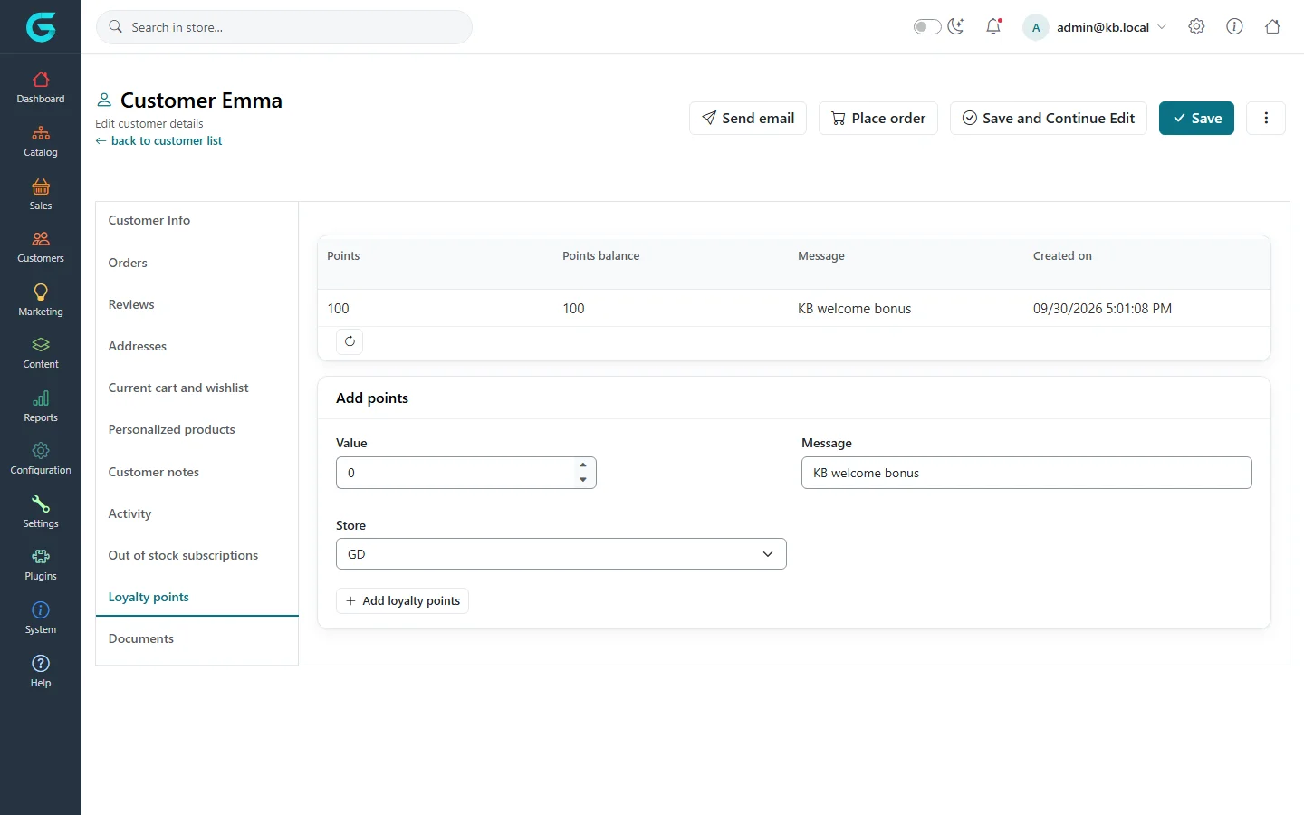This screenshot has width=1304, height=815.
Task: Open the System info section
Action: [x=41, y=618]
